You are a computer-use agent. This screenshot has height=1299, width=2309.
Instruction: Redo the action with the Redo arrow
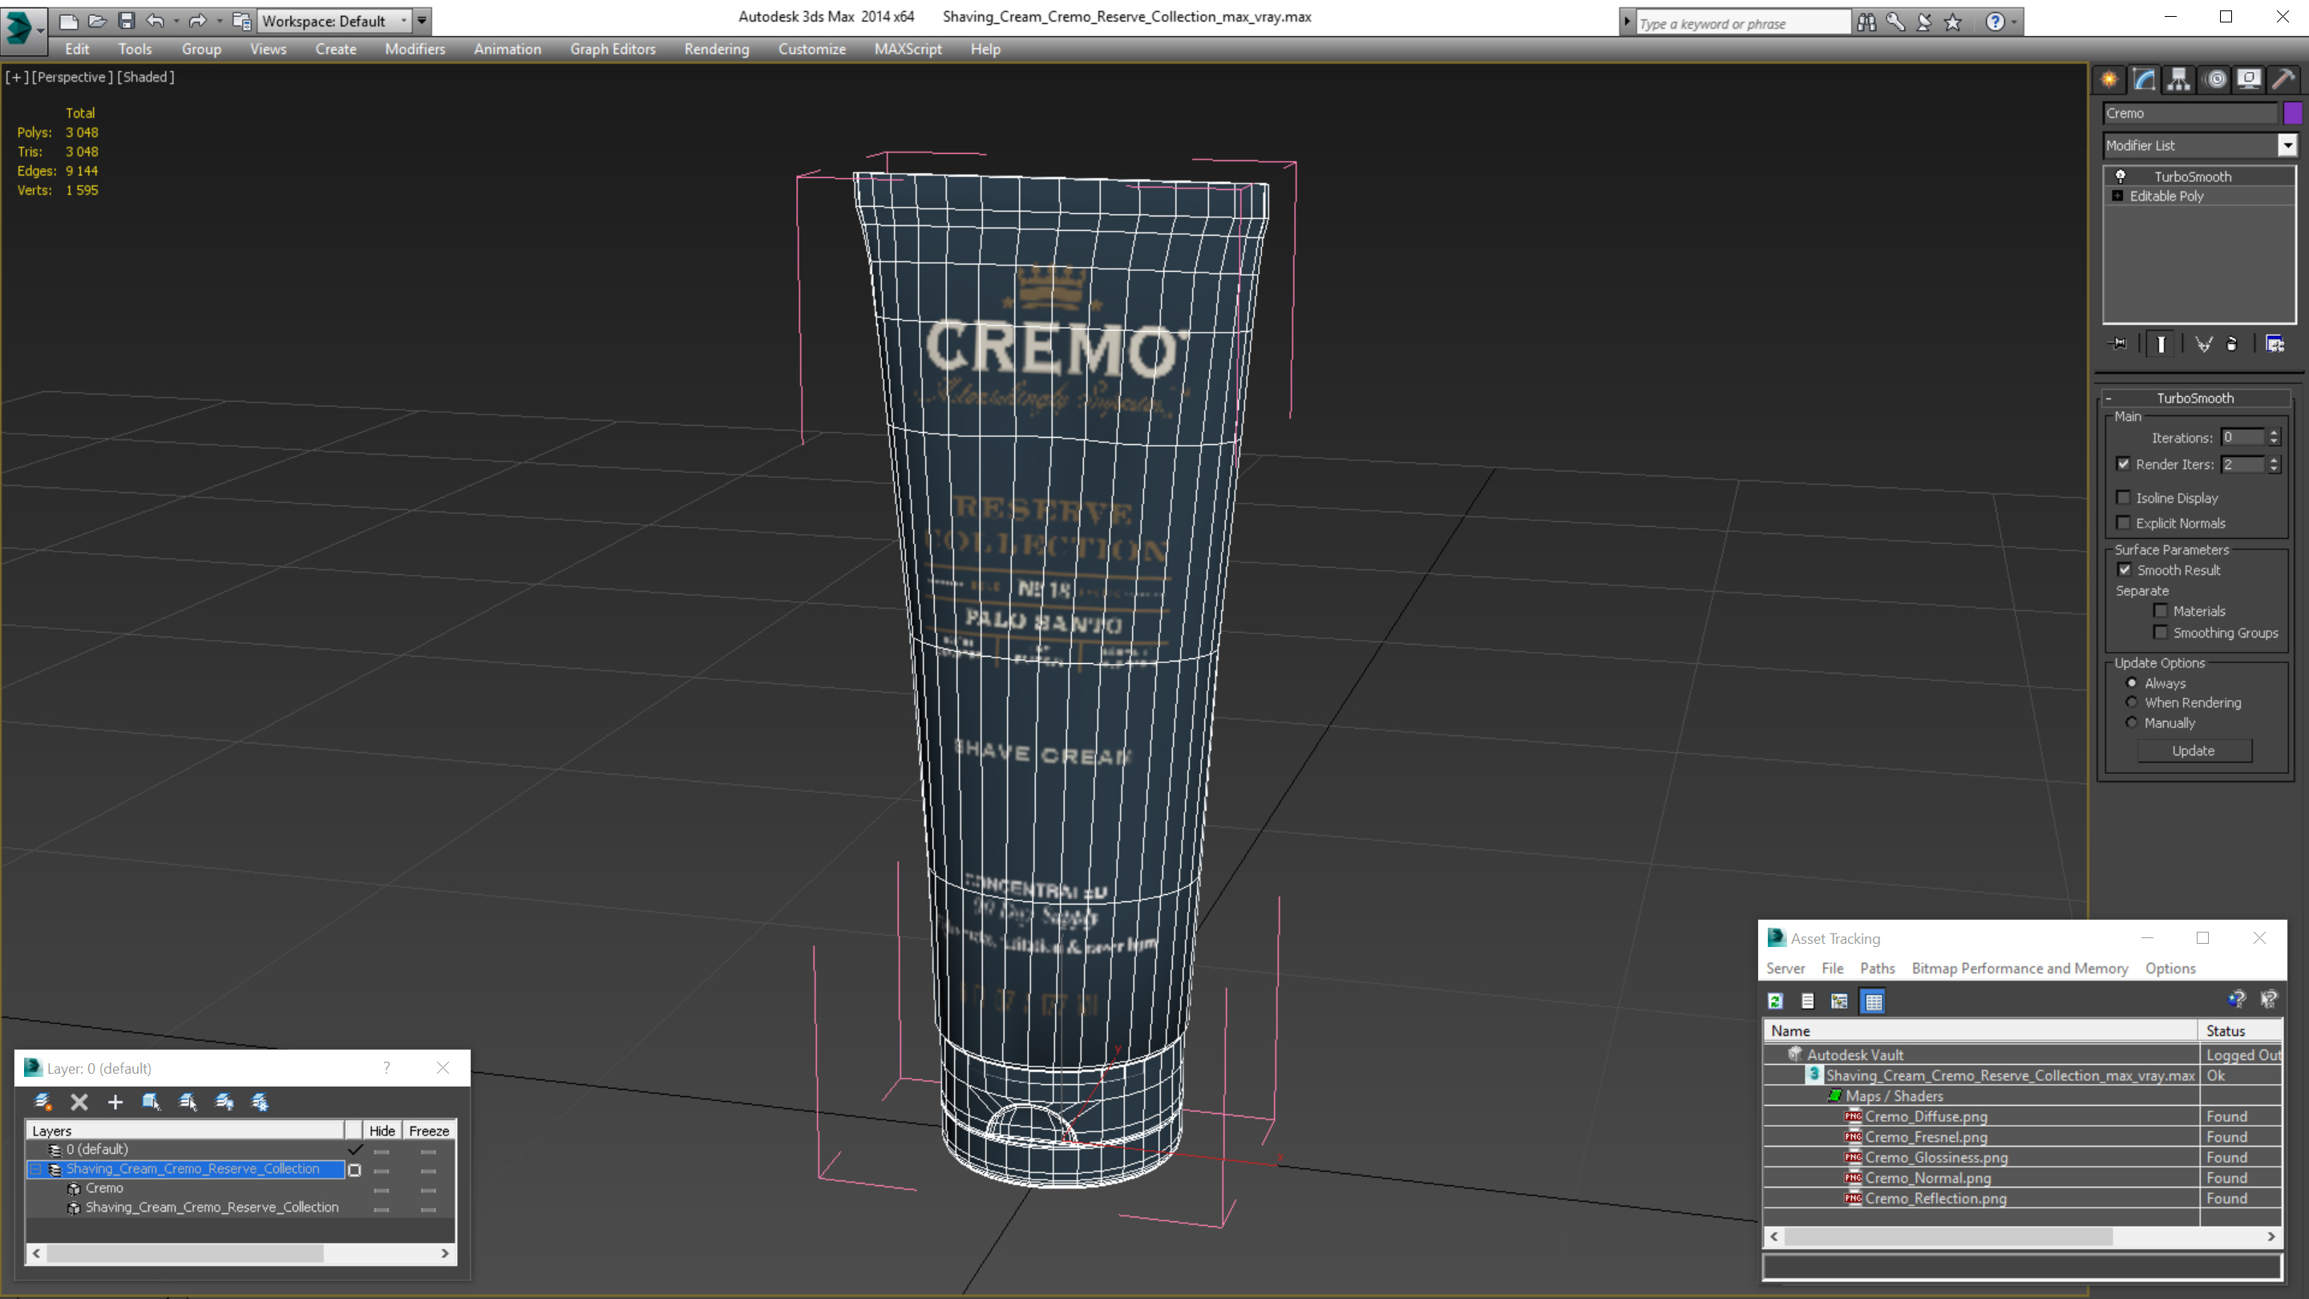pyautogui.click(x=198, y=21)
